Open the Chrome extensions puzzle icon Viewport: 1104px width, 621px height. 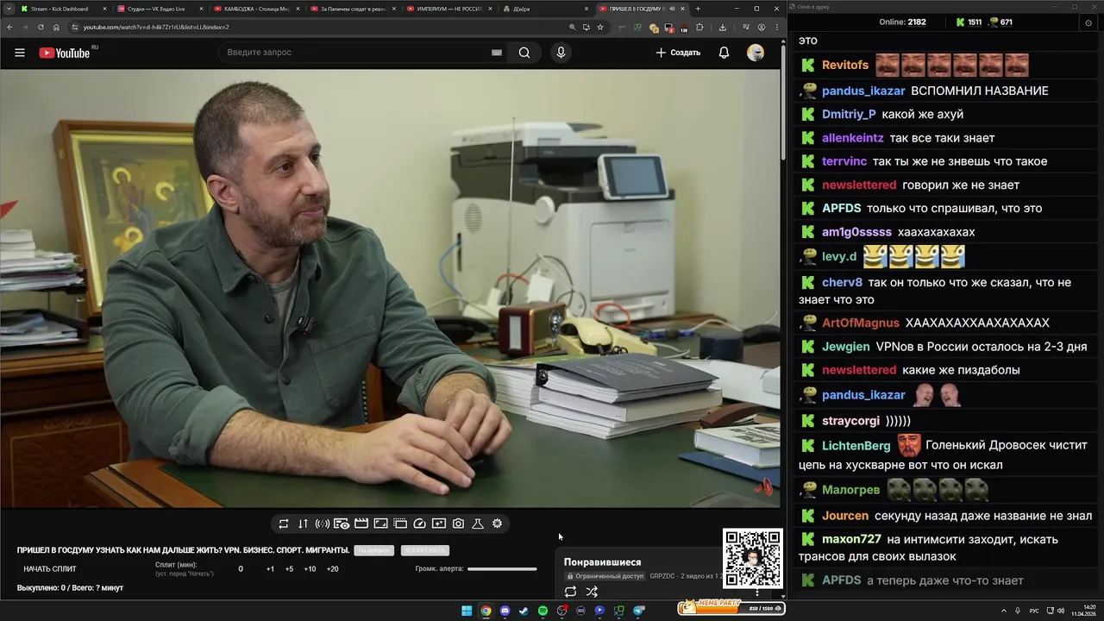pos(699,27)
